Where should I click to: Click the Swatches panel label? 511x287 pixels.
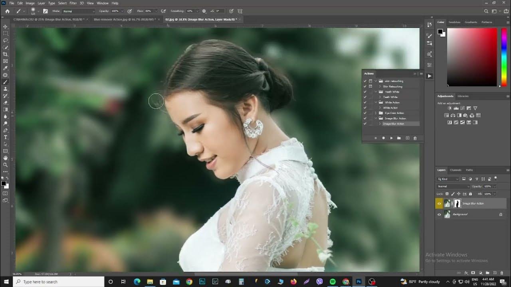(x=454, y=22)
